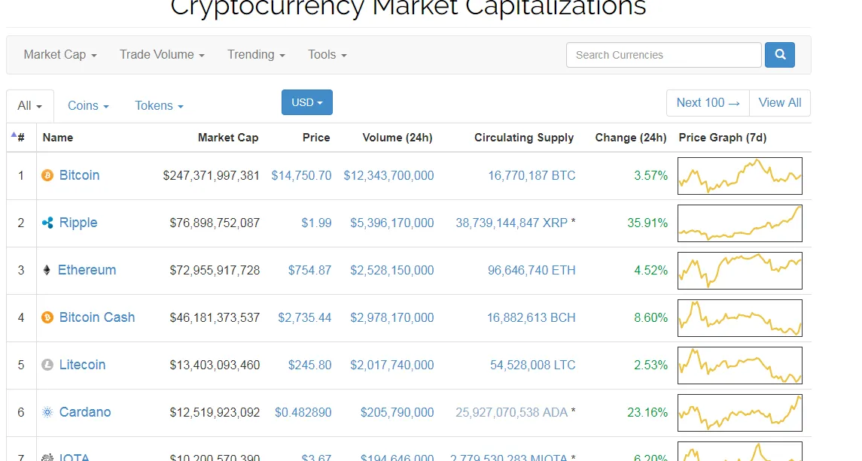Click supply 25,927,070,538 ADA
This screenshot has width=862, height=461.
click(511, 412)
